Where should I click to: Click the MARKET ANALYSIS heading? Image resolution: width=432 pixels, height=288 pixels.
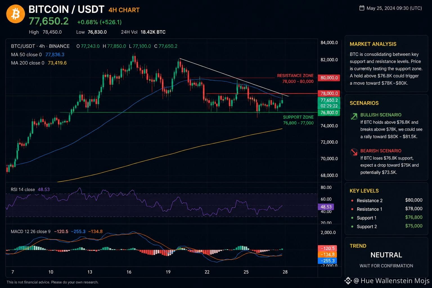[373, 44]
